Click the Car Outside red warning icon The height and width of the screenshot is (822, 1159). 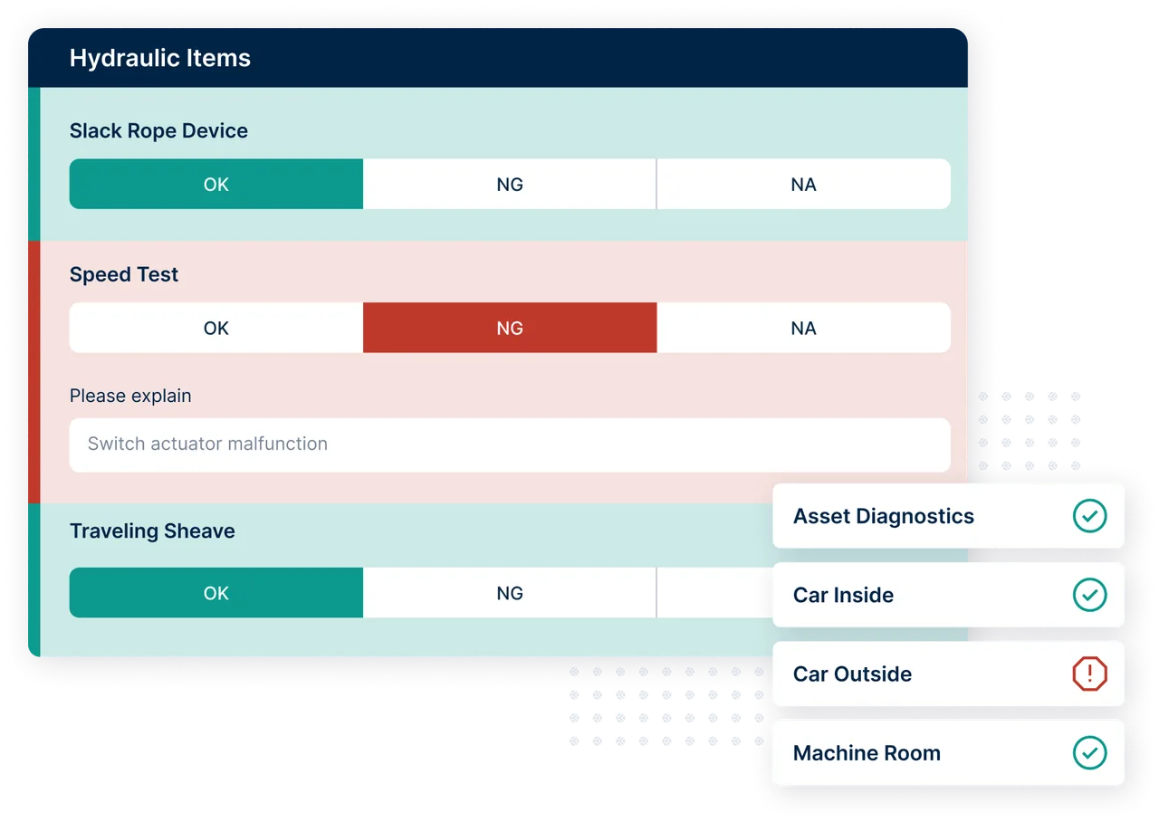pos(1089,674)
